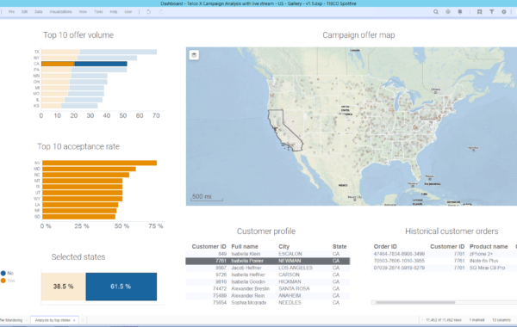
Task: Select the blue No legend color marker
Action: 3,273
